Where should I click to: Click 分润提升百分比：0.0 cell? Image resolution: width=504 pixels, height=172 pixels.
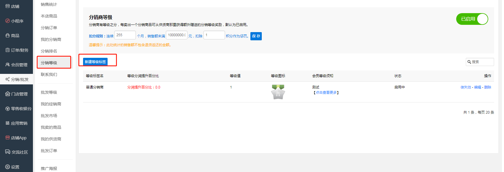click(x=144, y=87)
